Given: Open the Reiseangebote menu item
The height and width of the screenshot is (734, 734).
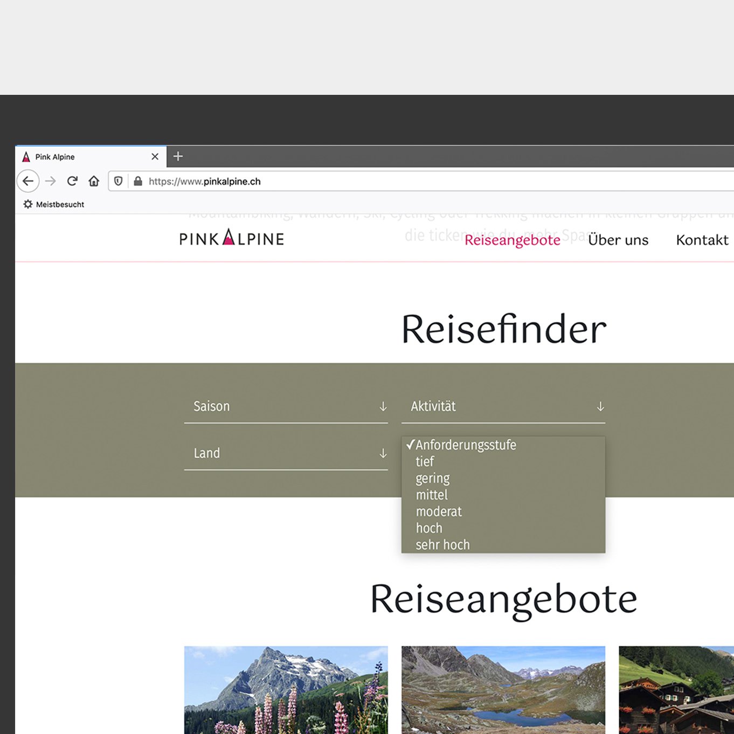Looking at the screenshot, I should pos(513,240).
